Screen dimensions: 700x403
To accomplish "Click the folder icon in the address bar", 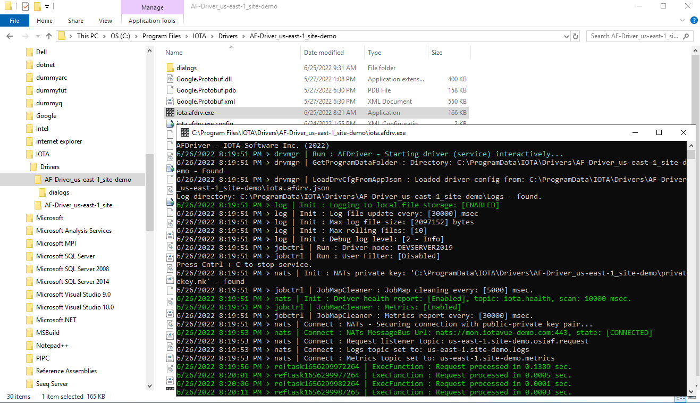I will [62, 36].
